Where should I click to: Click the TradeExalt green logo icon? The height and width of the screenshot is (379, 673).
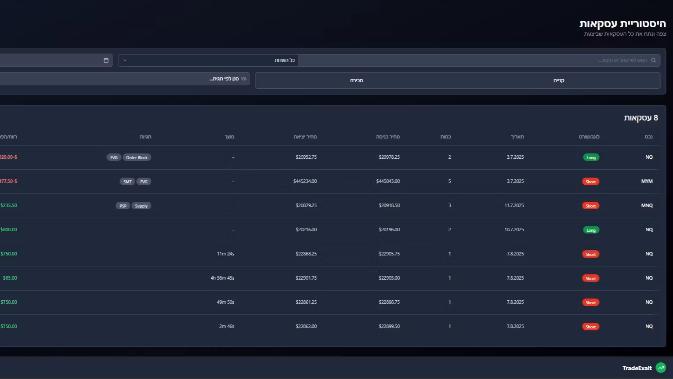(x=660, y=368)
